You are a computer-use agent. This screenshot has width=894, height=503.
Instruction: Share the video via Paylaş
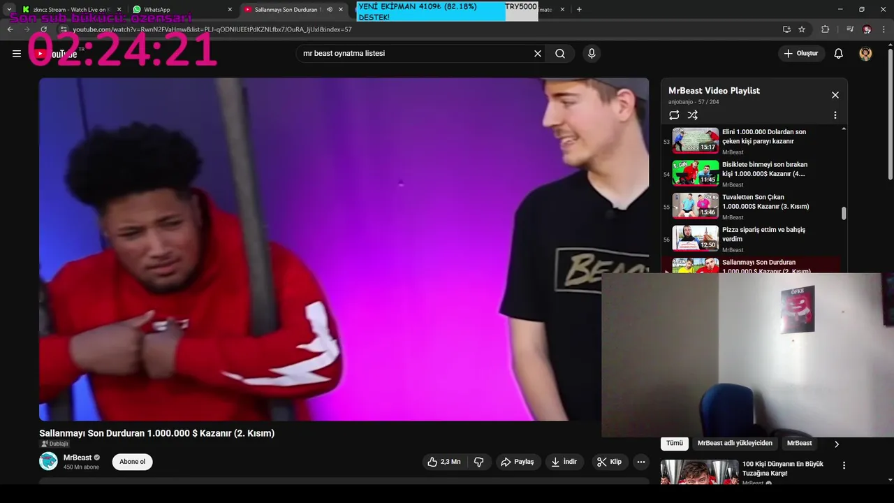(x=518, y=462)
